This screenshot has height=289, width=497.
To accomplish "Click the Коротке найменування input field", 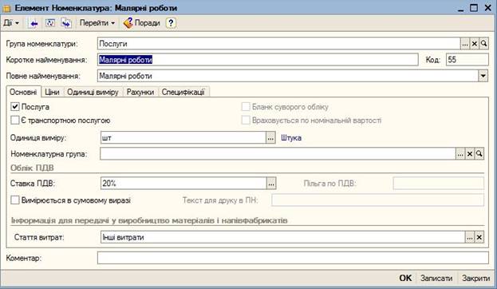I will [x=258, y=60].
